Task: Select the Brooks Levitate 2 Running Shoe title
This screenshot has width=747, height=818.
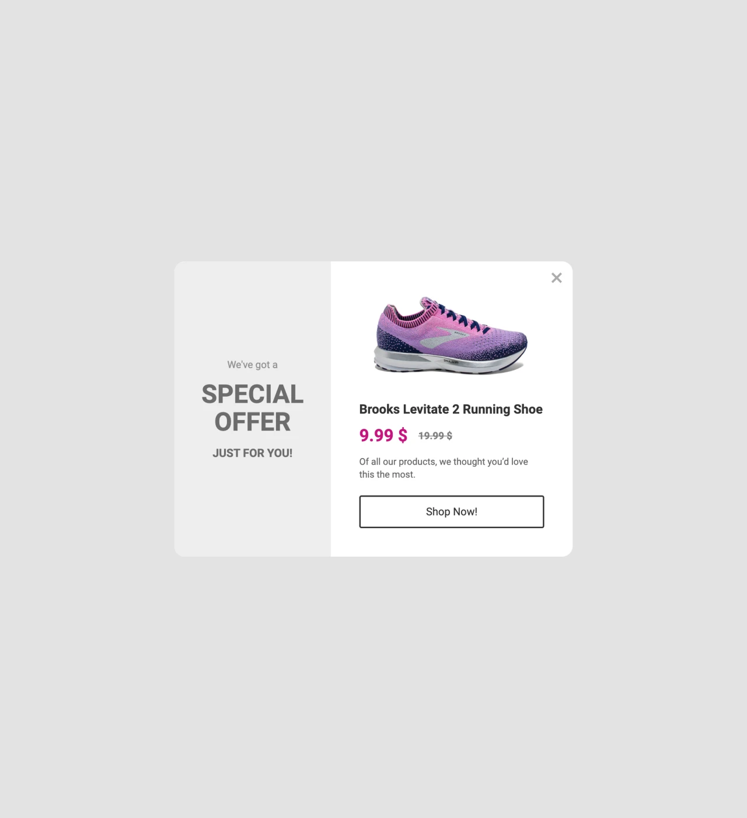Action: (451, 409)
